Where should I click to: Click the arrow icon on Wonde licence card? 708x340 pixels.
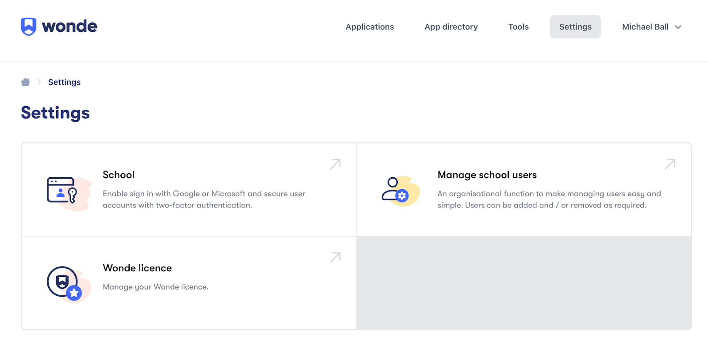tap(335, 258)
